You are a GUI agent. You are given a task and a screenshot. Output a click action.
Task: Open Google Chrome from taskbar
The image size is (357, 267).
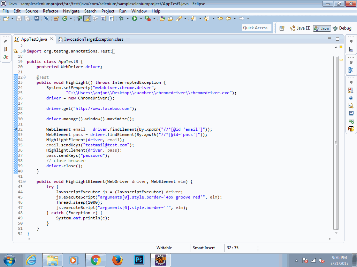(x=96, y=260)
